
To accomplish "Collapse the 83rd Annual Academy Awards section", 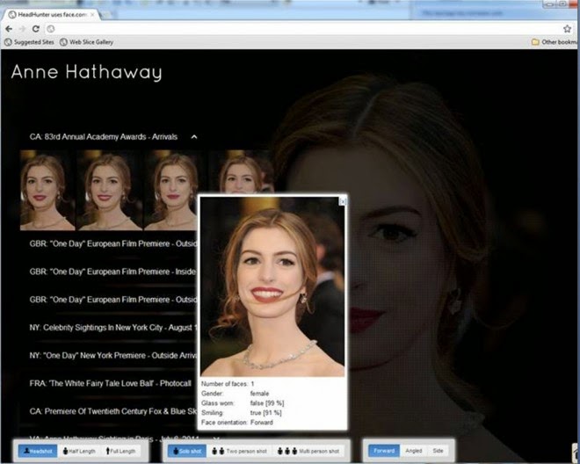I will 194,137.
